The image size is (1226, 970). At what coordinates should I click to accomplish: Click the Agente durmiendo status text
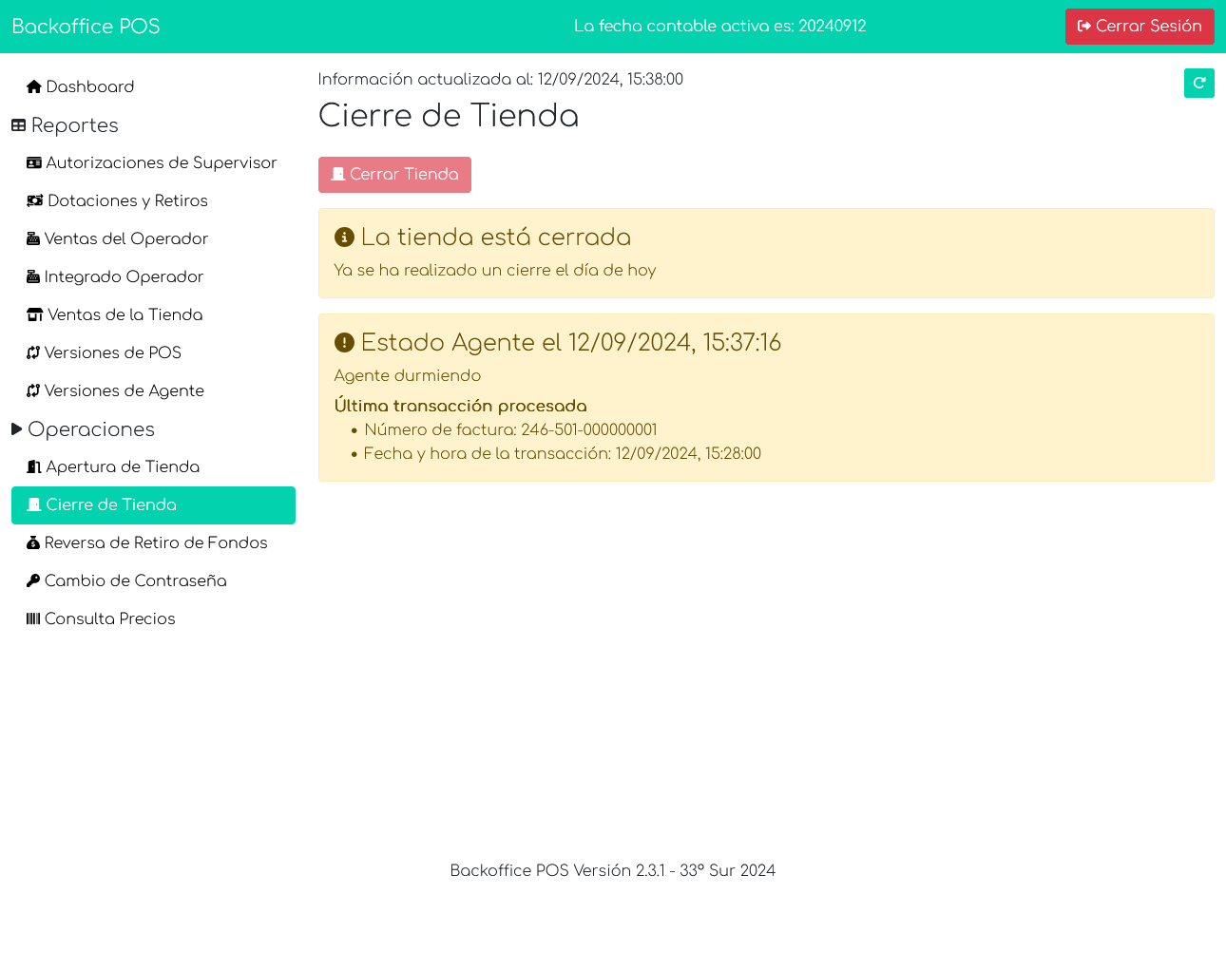coord(408,376)
